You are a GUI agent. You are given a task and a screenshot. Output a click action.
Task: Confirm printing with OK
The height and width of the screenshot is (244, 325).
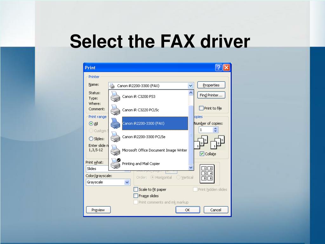pos(188,210)
